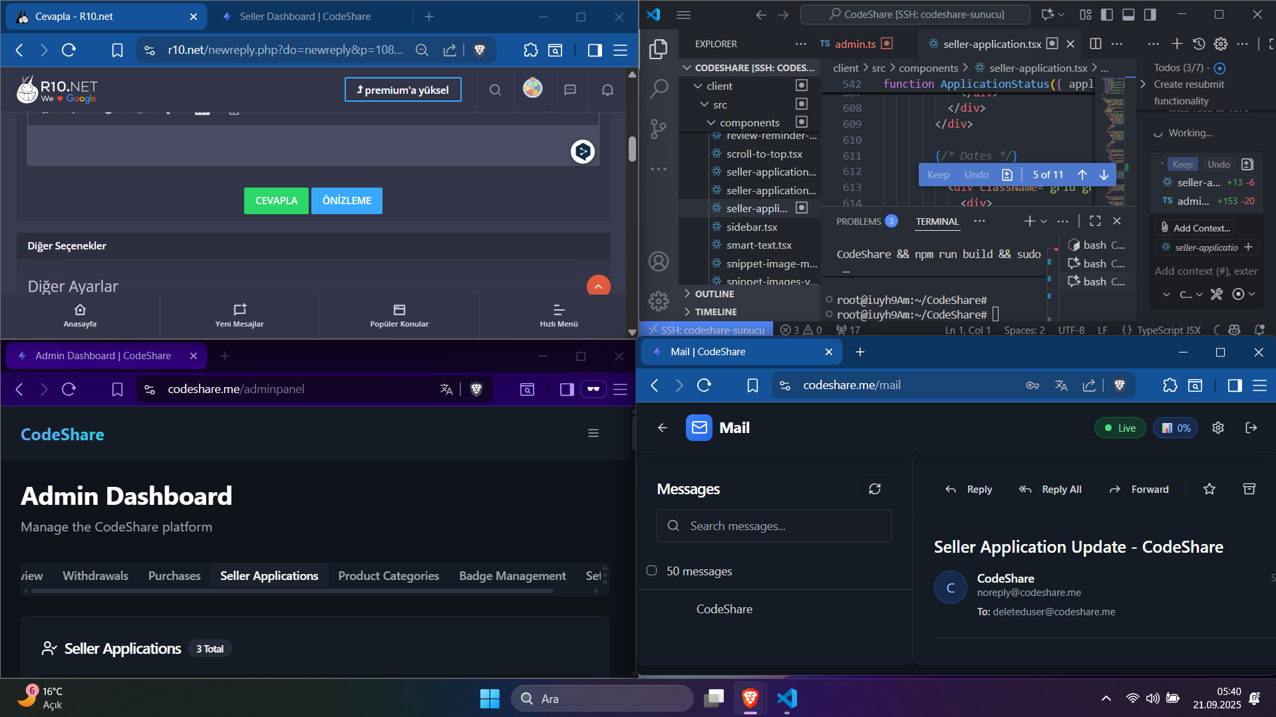1276x717 pixels.
Task: Configure tools in VS Code chat input
Action: (1217, 294)
